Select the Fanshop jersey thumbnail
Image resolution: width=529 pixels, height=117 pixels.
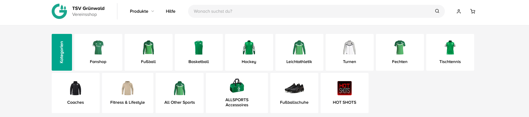click(98, 47)
